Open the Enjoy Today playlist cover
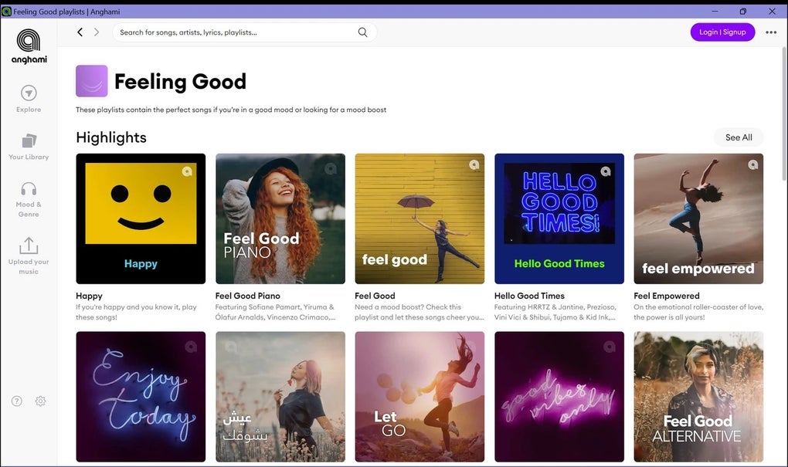The height and width of the screenshot is (467, 788). 140,396
